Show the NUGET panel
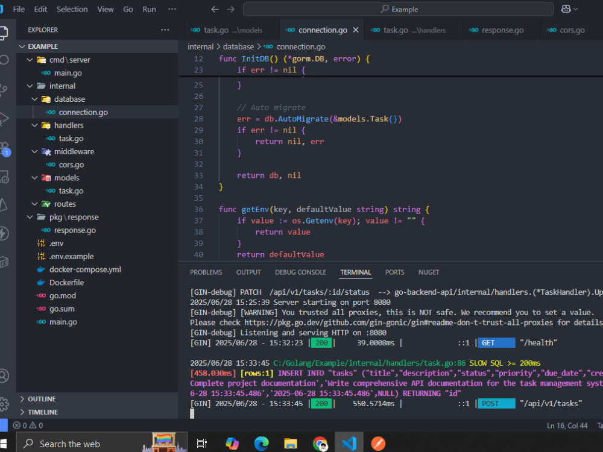 428,272
